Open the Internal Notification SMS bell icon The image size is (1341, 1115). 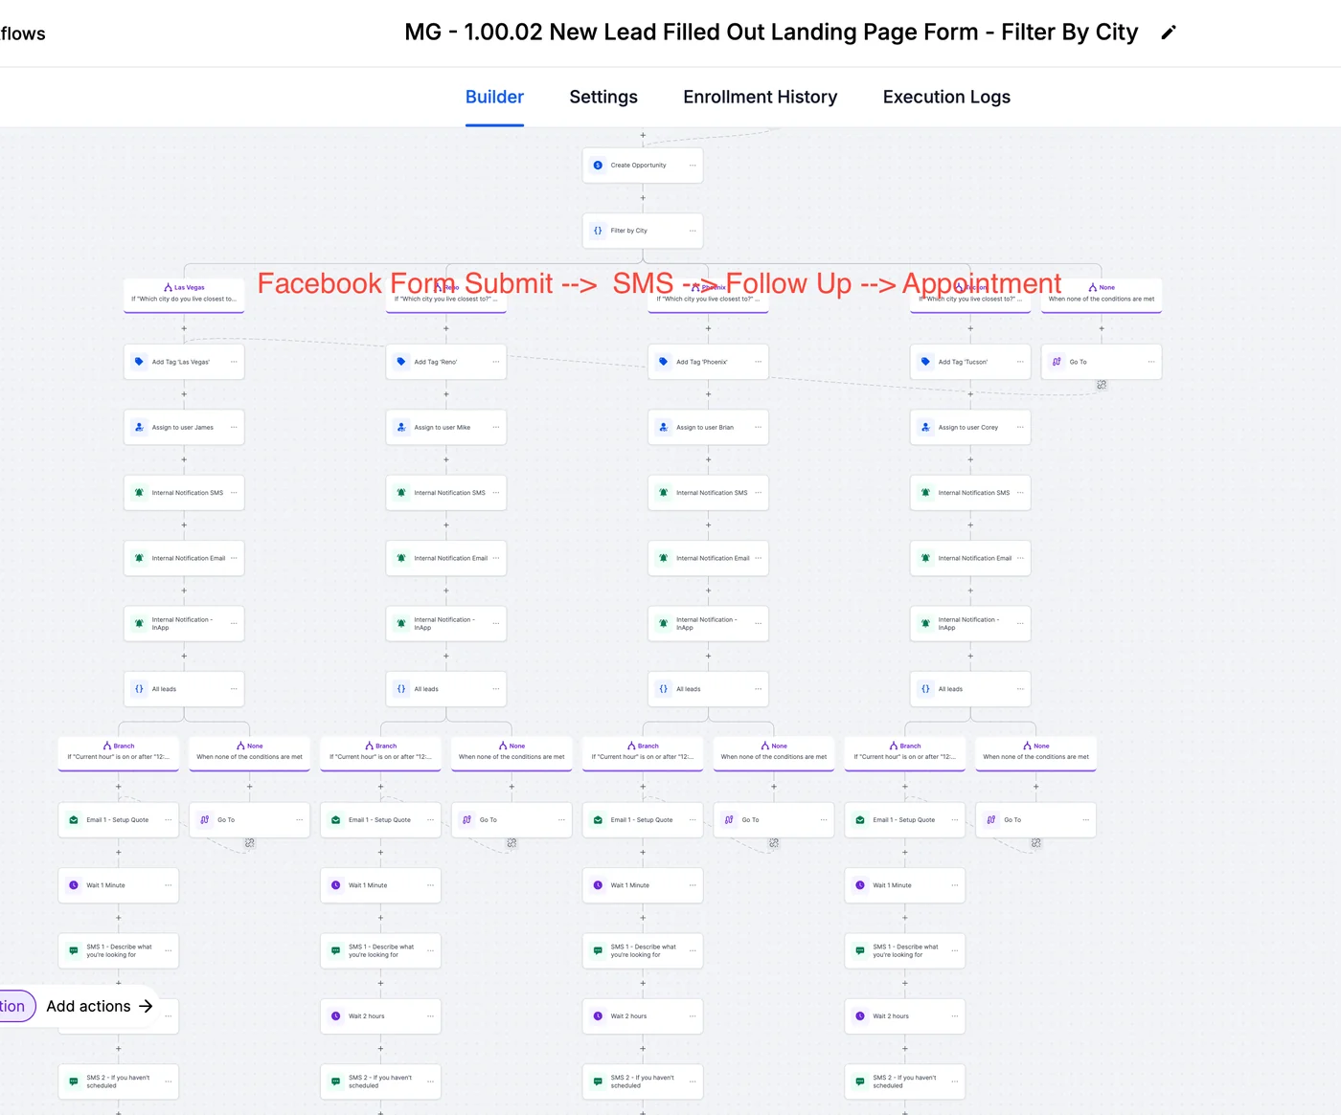(x=138, y=492)
